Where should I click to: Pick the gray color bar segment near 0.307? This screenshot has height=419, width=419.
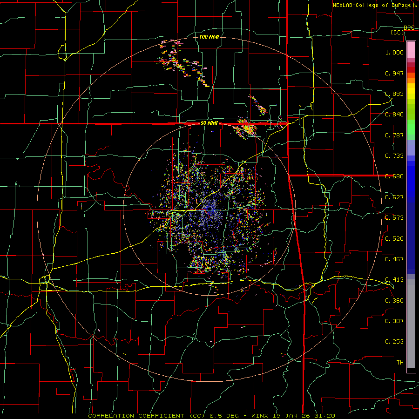pos(411,324)
